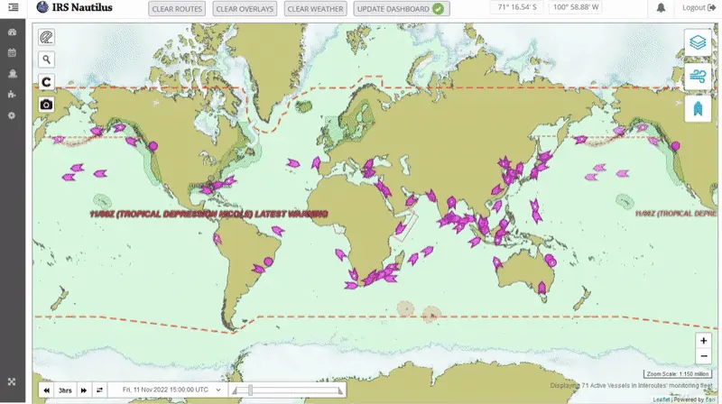The height and width of the screenshot is (404, 722).
Task: Open the dashboard gauge icon in sidebar
Action: (12, 32)
